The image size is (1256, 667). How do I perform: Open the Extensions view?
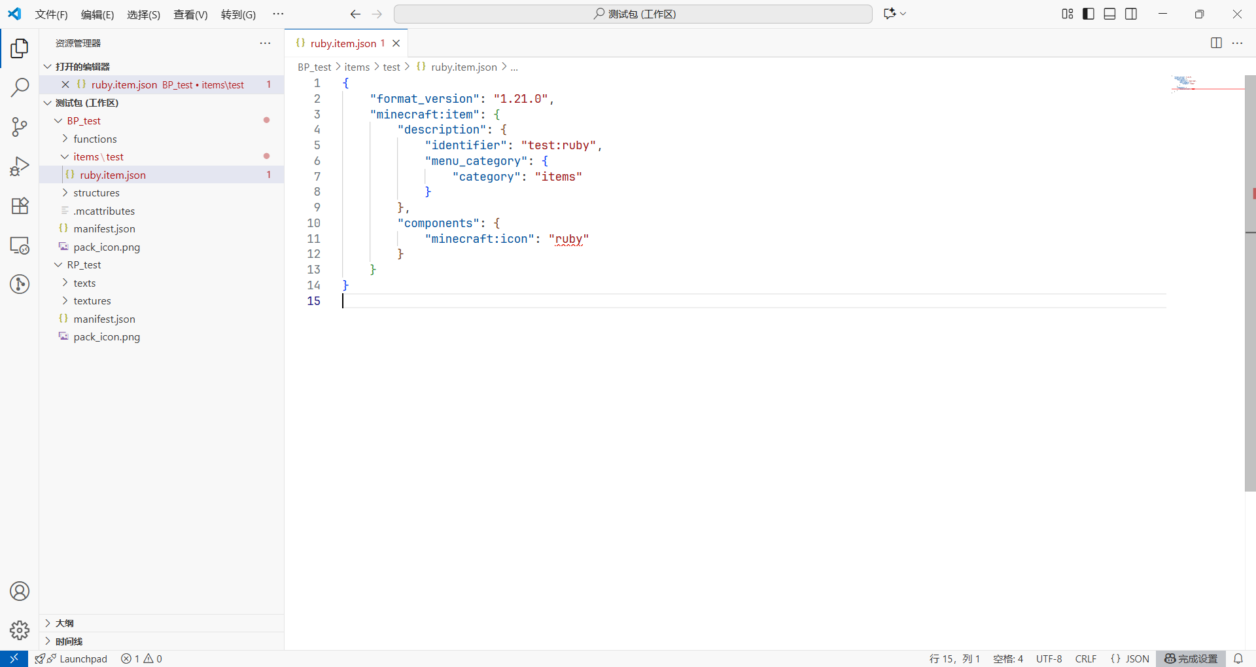point(20,206)
